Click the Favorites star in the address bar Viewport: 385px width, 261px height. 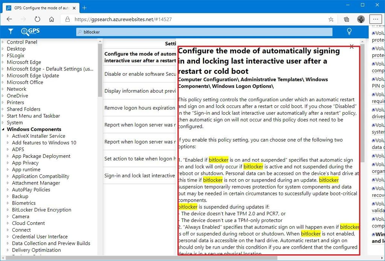pyautogui.click(x=330, y=19)
